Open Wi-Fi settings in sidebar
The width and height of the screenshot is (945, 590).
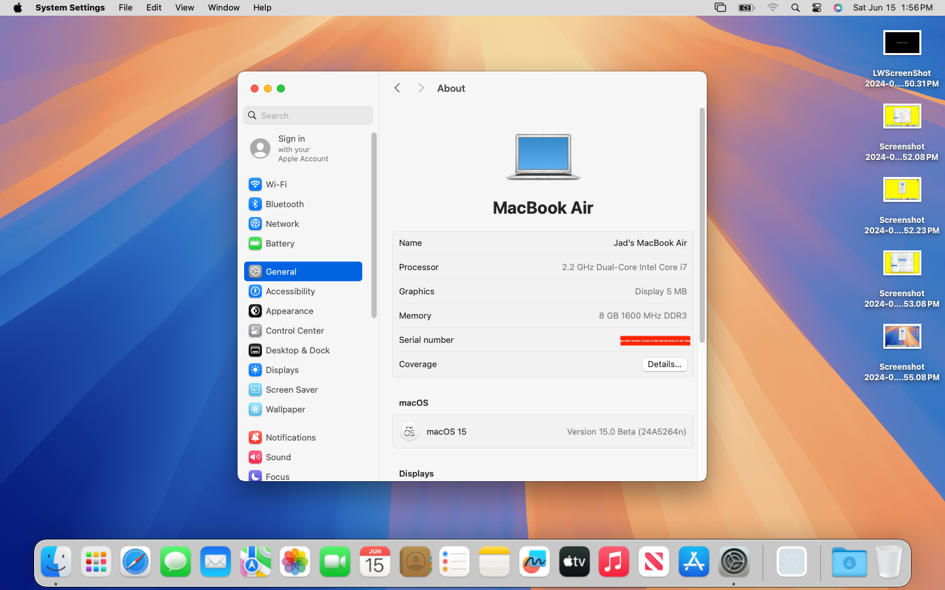coord(276,184)
